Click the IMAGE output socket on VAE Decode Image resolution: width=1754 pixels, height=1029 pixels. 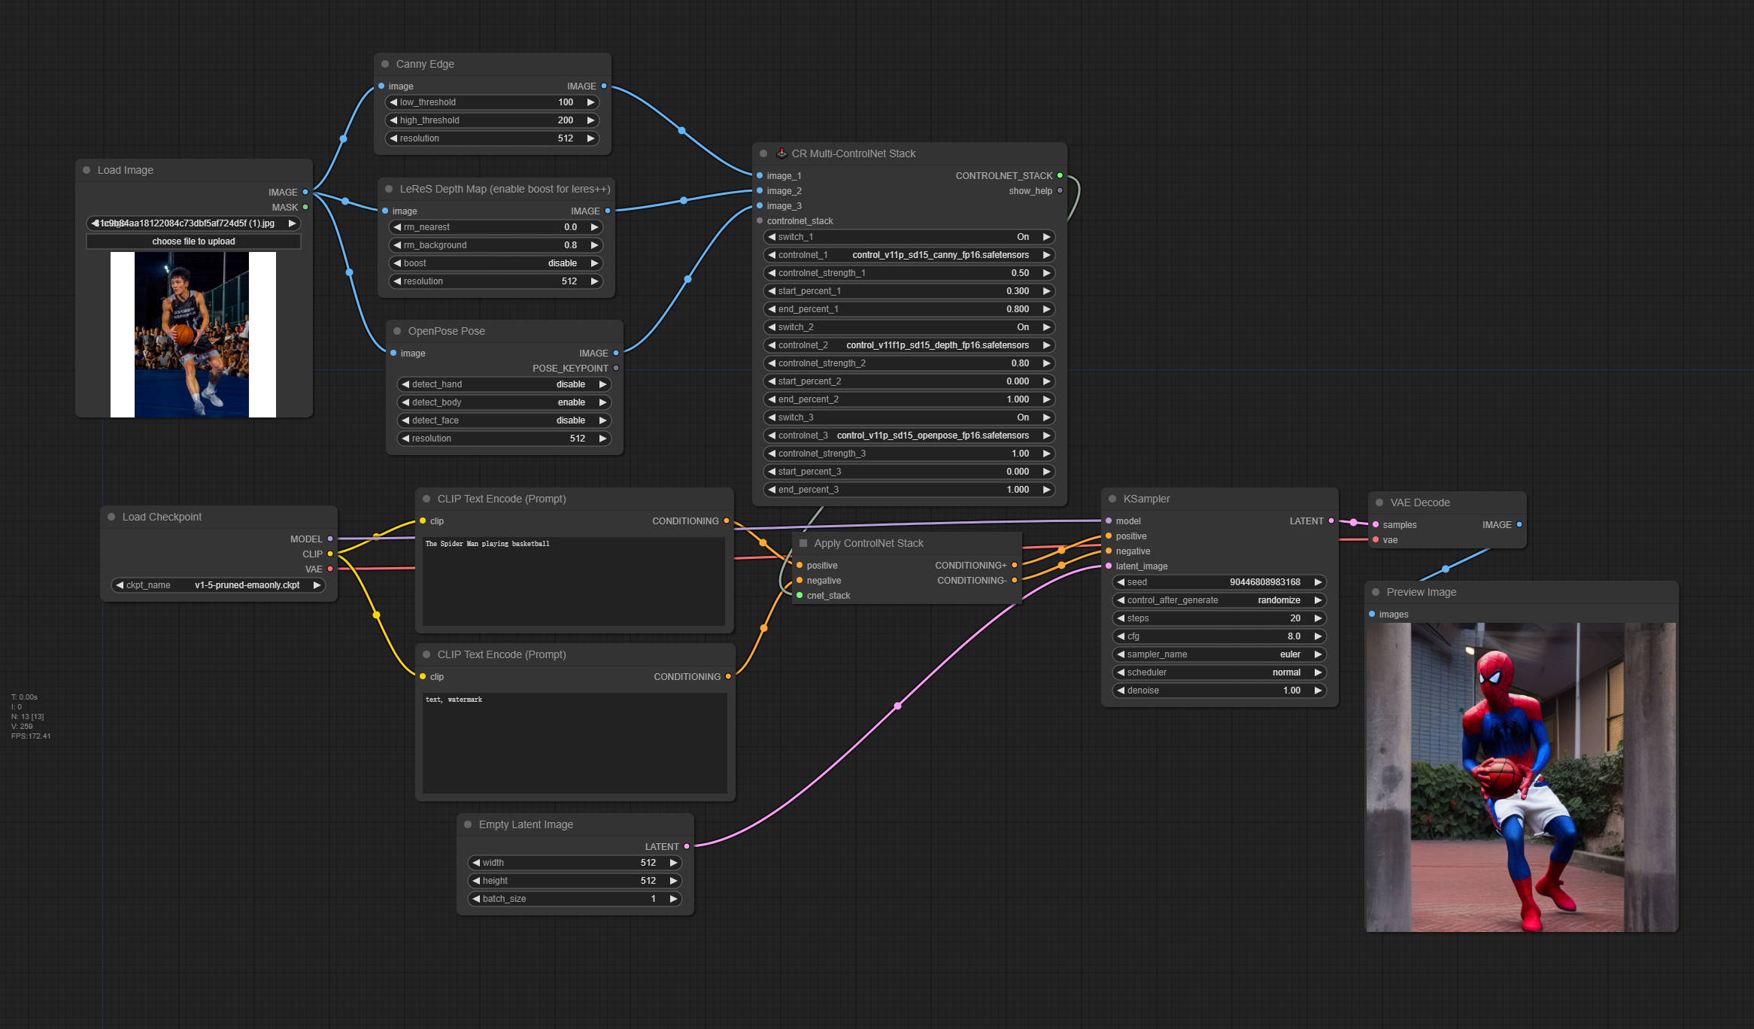[1519, 524]
